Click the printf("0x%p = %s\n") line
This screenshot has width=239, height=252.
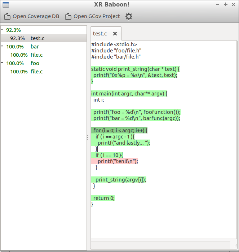[134, 75]
